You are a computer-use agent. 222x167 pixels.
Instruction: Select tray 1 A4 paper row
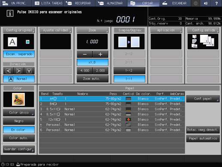coord(112,99)
